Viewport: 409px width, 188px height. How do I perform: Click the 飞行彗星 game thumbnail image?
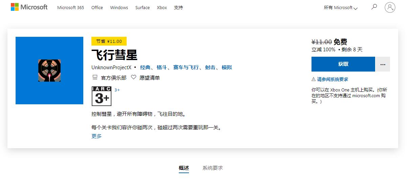point(49,71)
